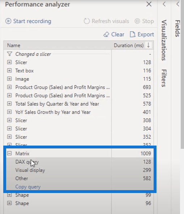
Task: Expand YoY Sales Growth by Year row
Action: pyautogui.click(x=9, y=112)
